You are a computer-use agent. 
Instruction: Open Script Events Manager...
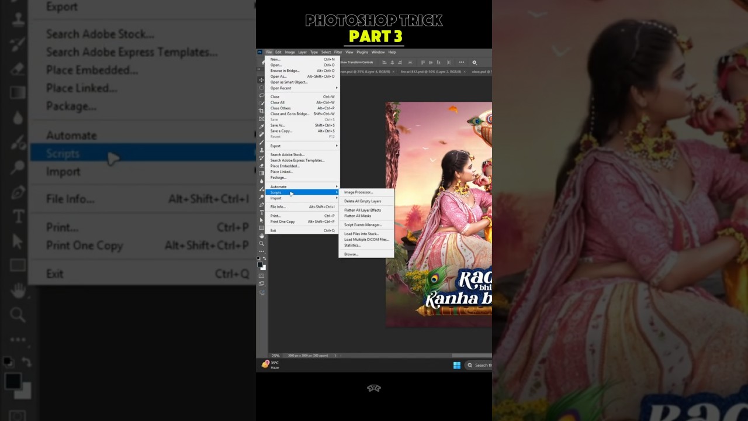point(366,225)
